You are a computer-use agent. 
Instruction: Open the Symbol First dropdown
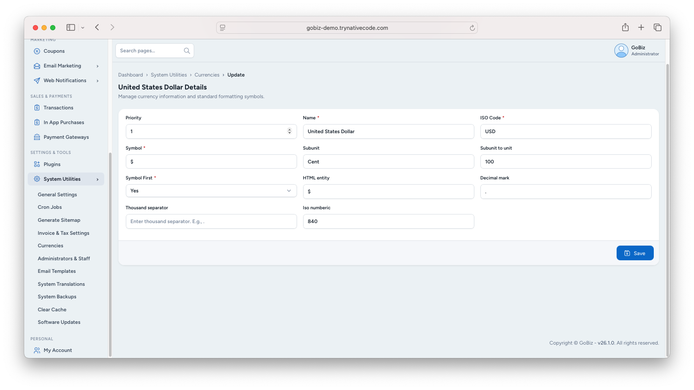point(211,191)
